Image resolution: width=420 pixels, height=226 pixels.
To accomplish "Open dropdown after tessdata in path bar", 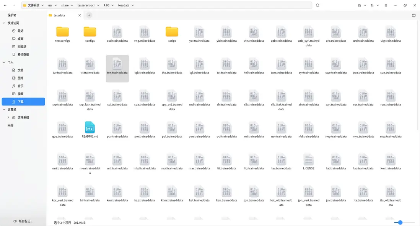I will pyautogui.click(x=133, y=5).
